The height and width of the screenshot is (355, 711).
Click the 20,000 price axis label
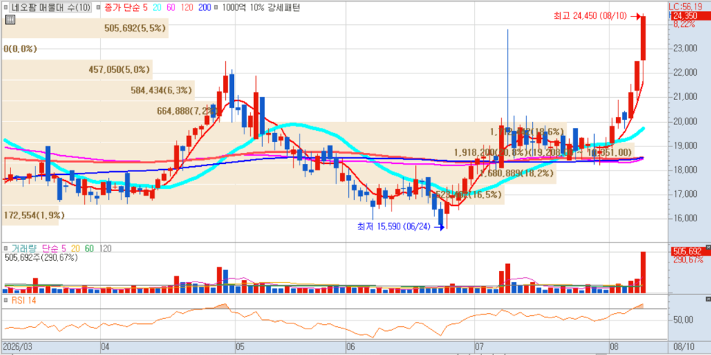tap(686, 122)
